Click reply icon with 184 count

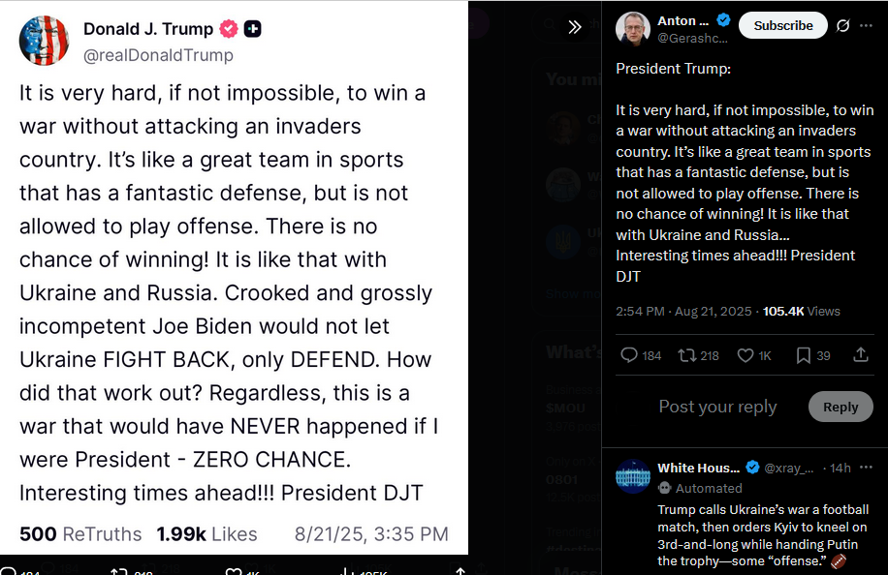click(x=641, y=355)
